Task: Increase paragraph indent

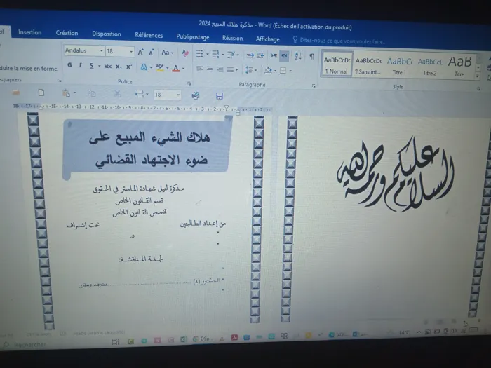Action: (260, 55)
